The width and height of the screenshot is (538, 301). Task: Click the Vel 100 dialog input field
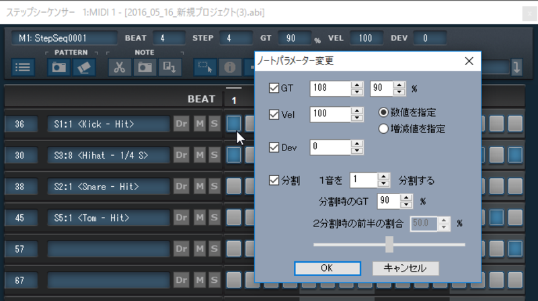pyautogui.click(x=330, y=114)
